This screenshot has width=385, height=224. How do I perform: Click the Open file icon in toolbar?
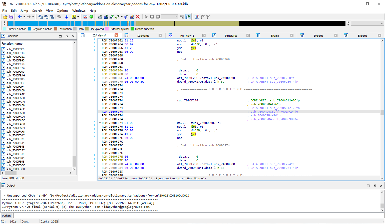point(5,17)
